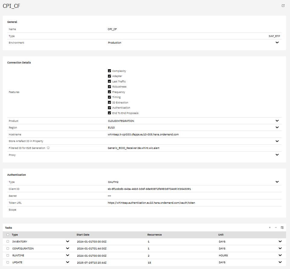Screen dimensions: 290x269
Task: Change INVENTORY task type via dropdown arrow
Action: (x=68, y=242)
